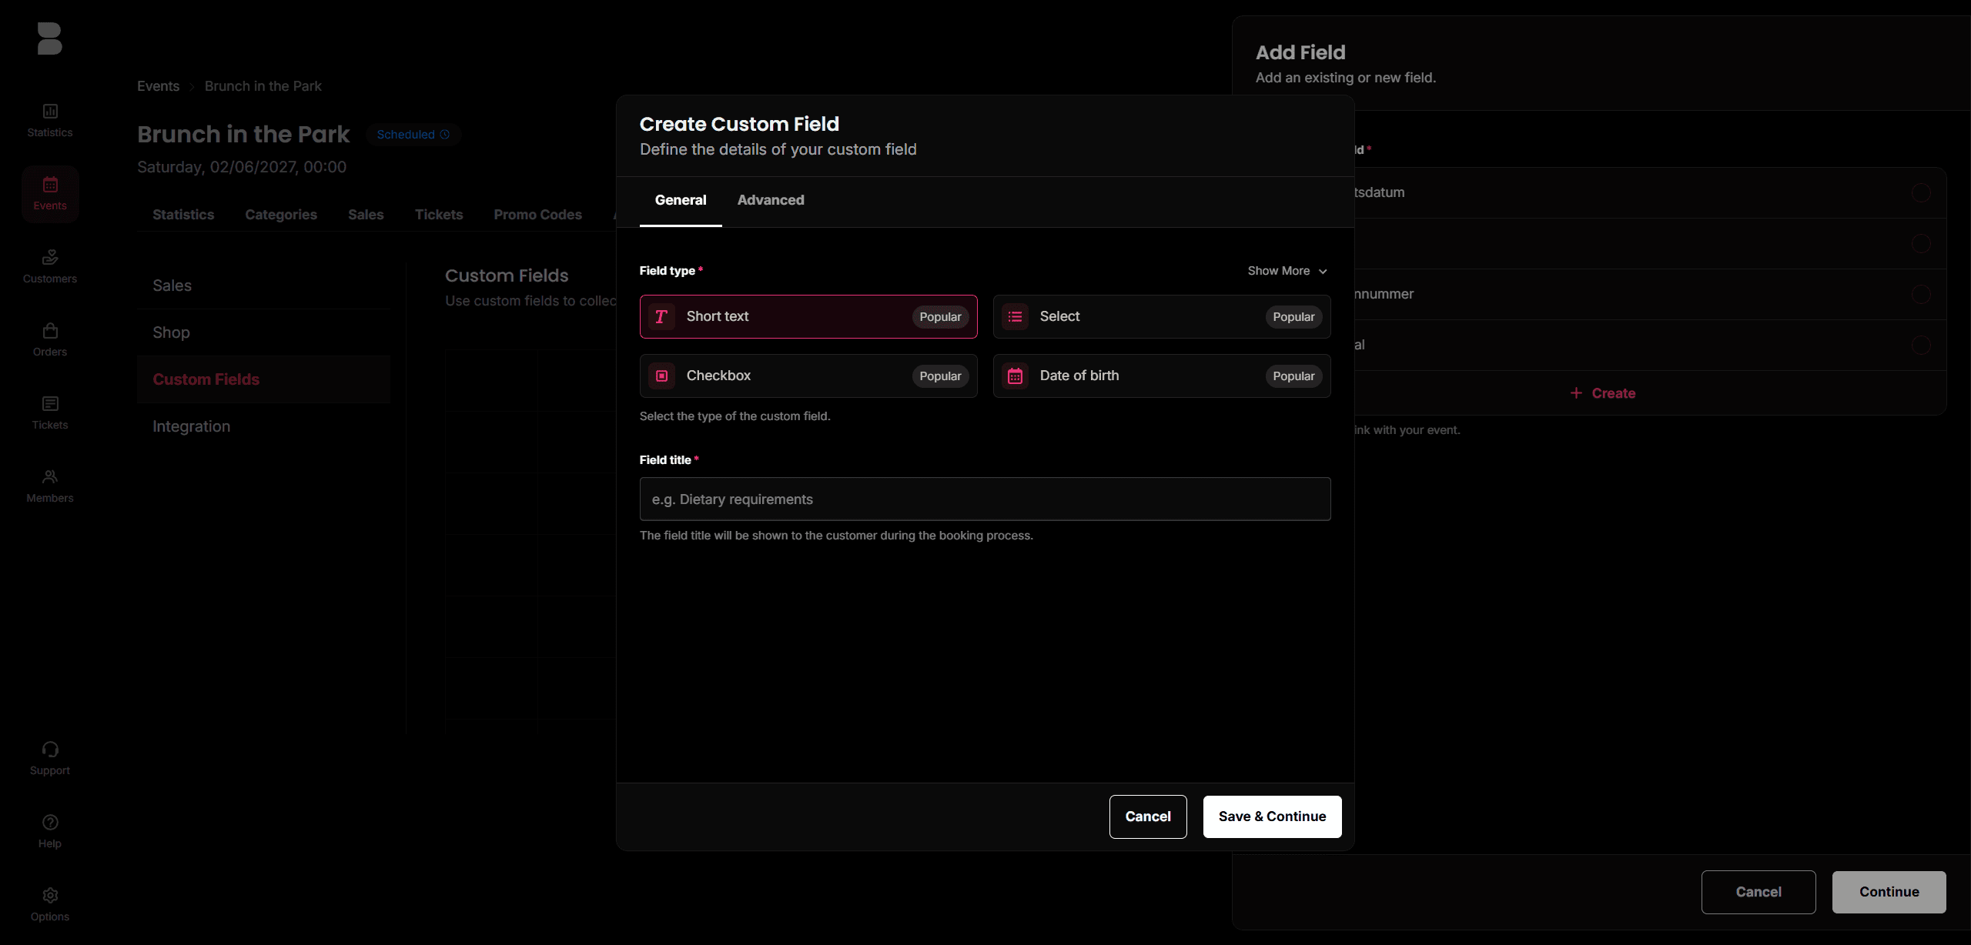The height and width of the screenshot is (945, 1971).
Task: Click the Short text T icon
Action: click(x=661, y=316)
